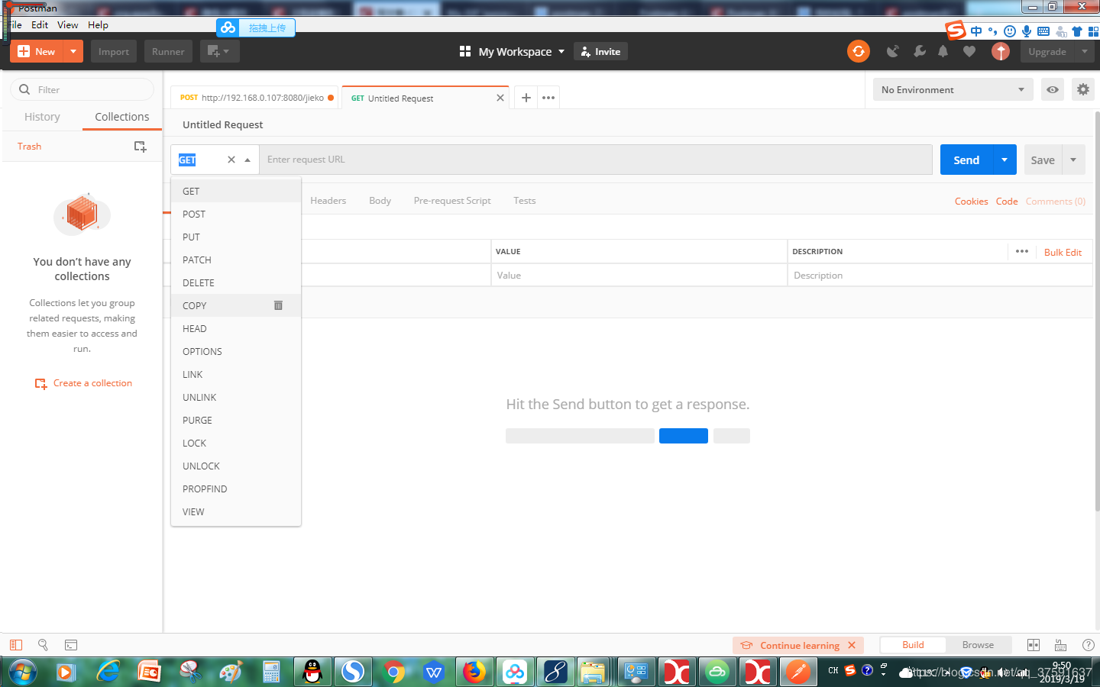Switch to two pane view icon
The height and width of the screenshot is (687, 1100).
tap(1034, 645)
